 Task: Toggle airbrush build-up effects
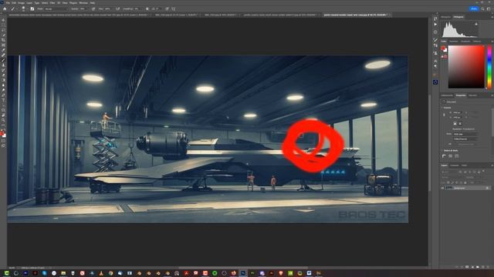click(x=118, y=8)
